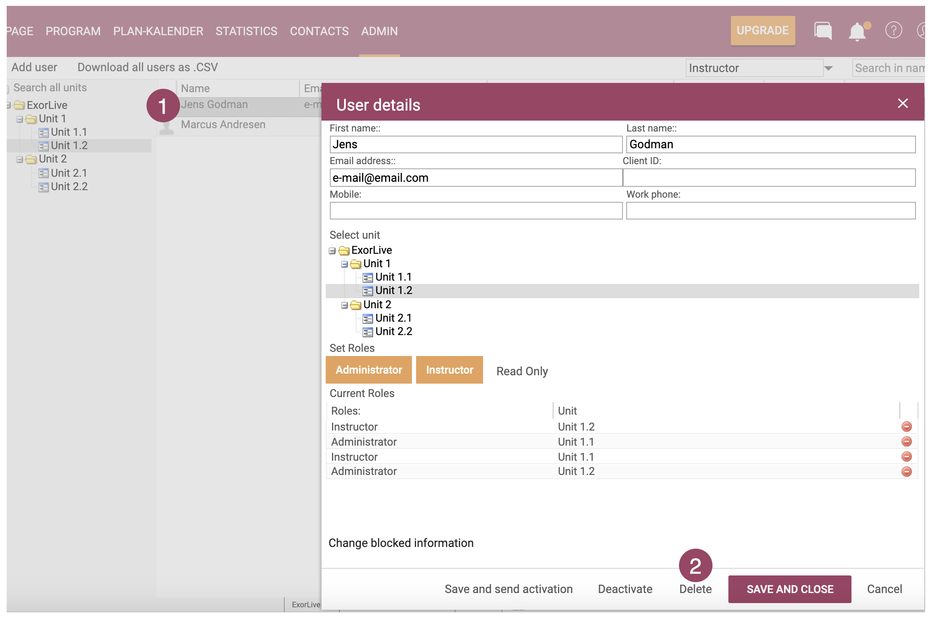931x619 pixels.
Task: Click the Client ID field
Action: tap(769, 178)
